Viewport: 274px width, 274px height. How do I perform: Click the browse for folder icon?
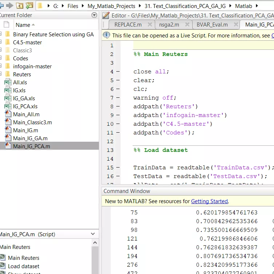click(x=29, y=5)
